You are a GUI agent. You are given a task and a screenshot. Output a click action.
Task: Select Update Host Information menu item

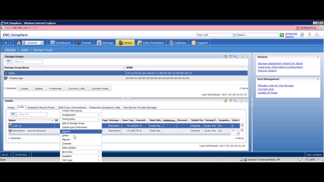[80, 127]
